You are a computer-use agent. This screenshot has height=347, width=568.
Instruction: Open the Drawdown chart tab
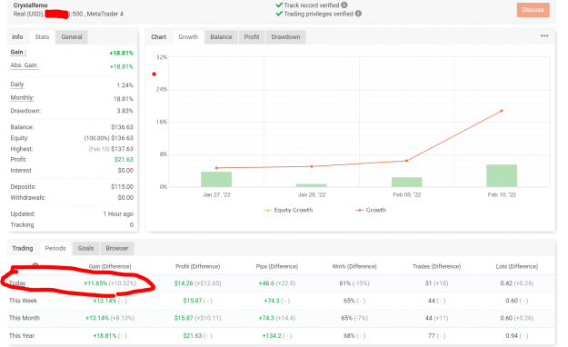(285, 37)
